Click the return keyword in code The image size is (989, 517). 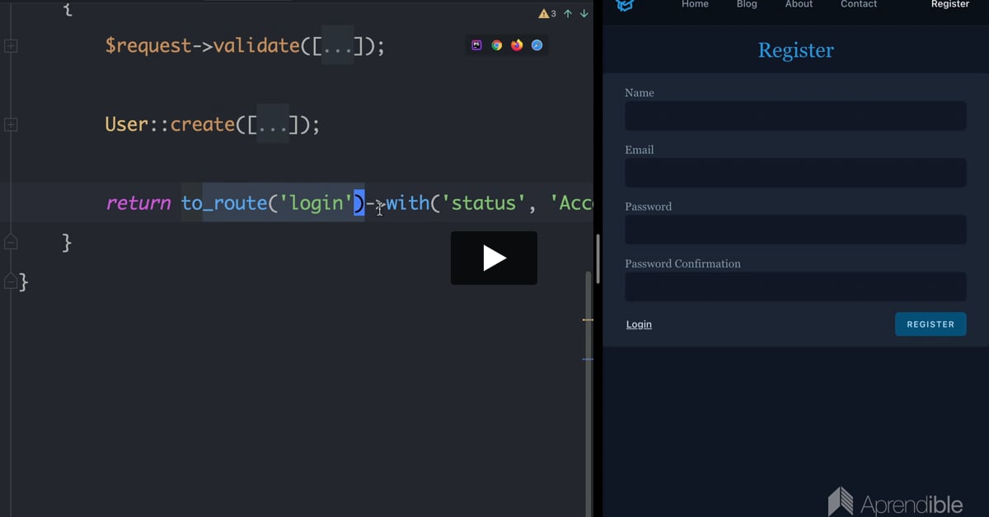[138, 203]
